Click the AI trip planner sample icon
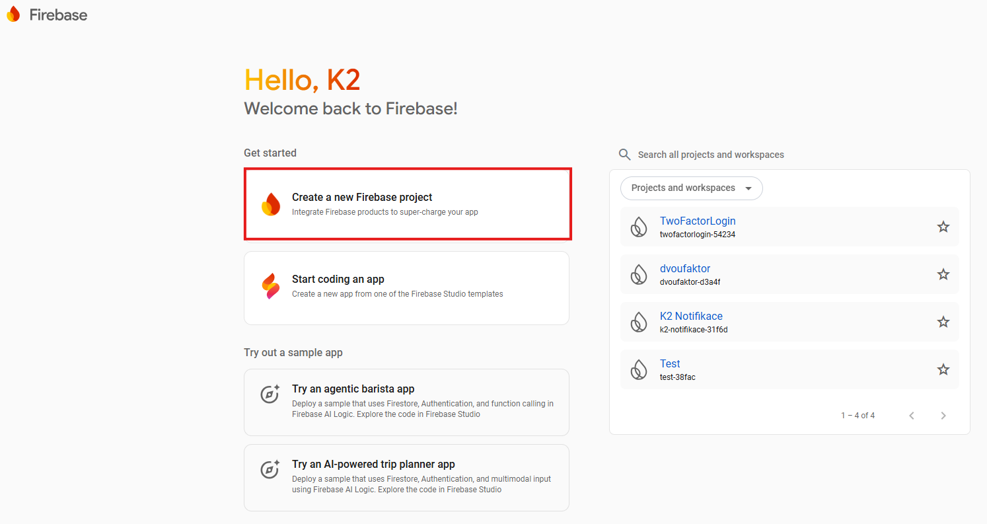987x524 pixels. pyautogui.click(x=270, y=470)
